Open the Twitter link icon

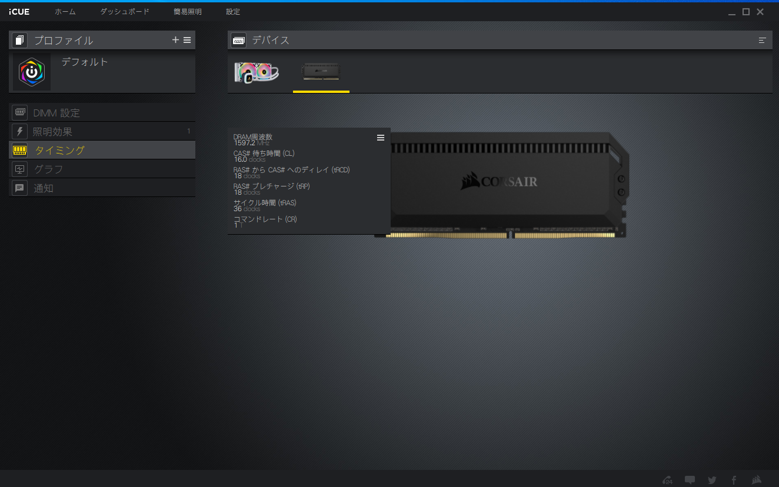(712, 480)
